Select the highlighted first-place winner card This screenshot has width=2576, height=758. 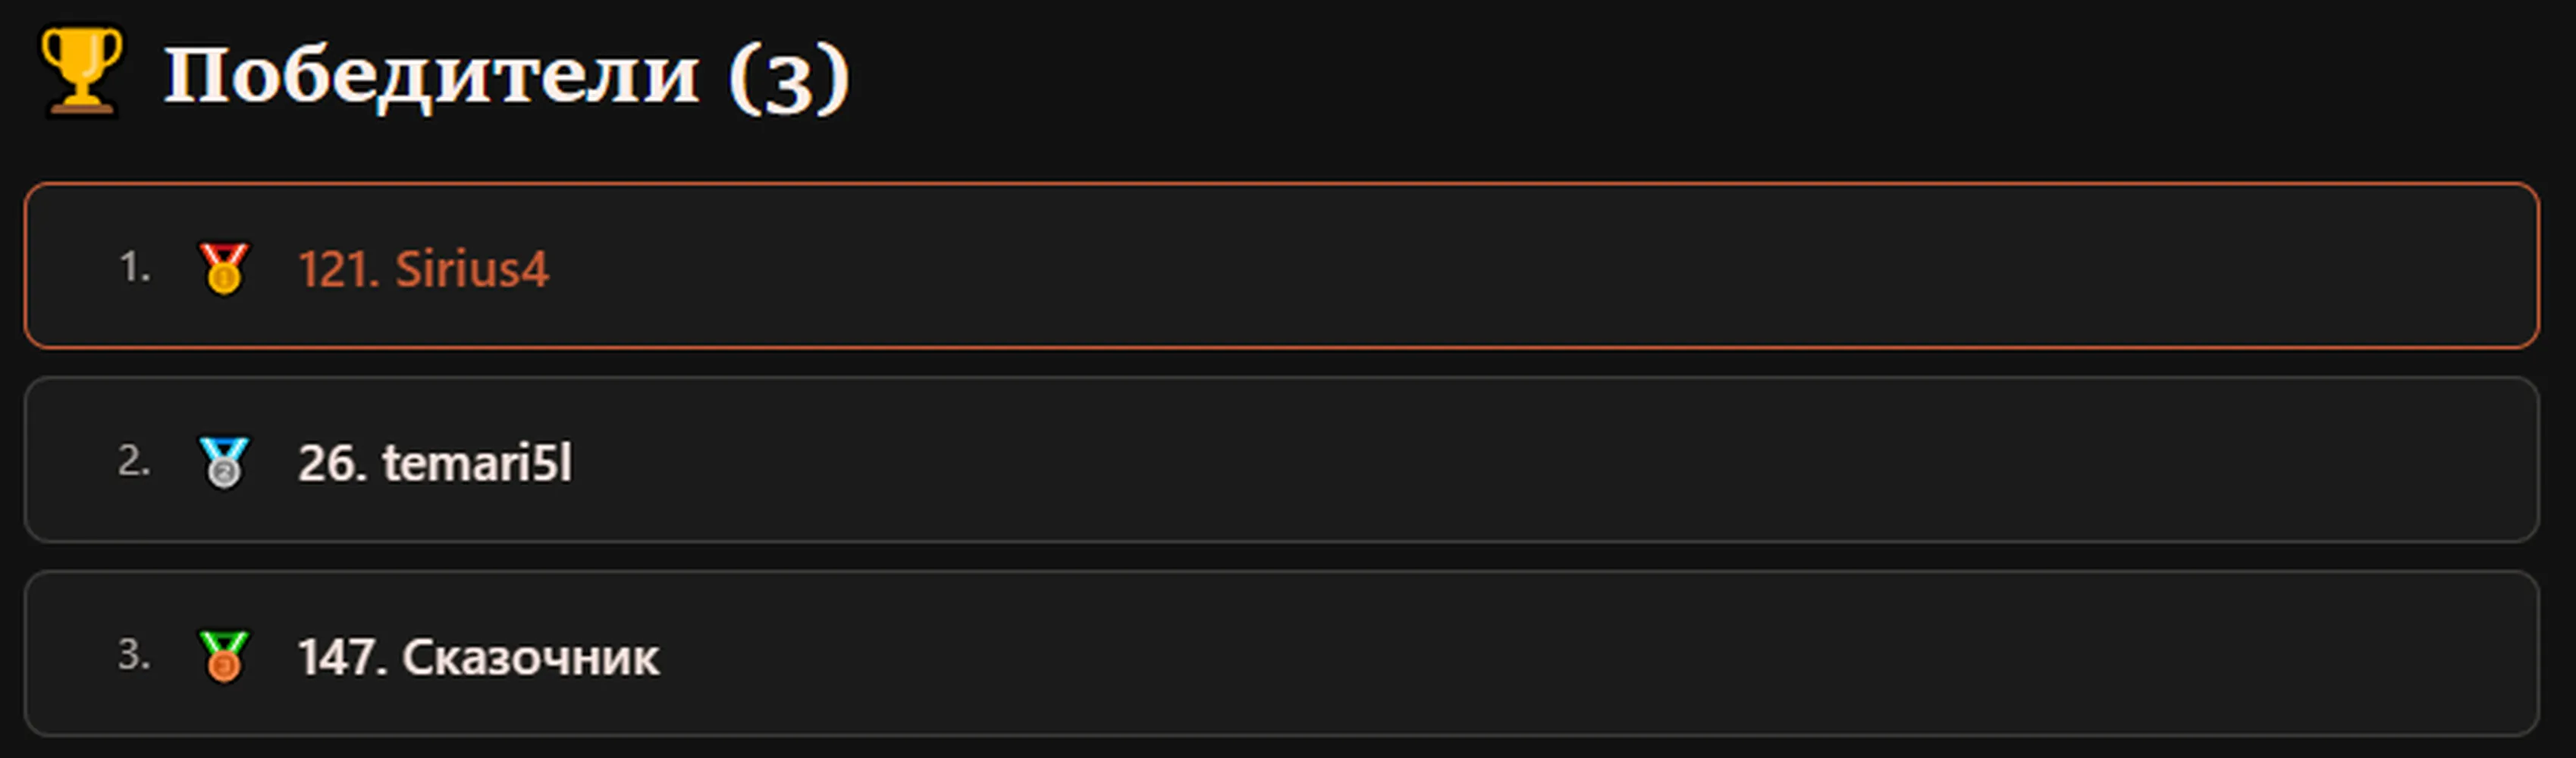(1281, 266)
